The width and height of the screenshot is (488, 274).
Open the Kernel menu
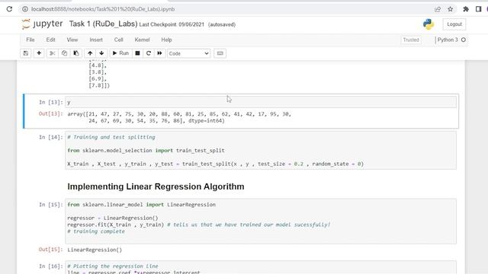[x=142, y=40]
